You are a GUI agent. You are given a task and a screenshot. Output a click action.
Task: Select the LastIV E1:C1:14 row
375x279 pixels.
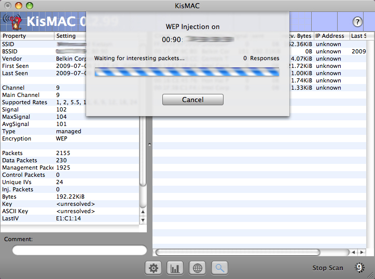(x=70, y=218)
